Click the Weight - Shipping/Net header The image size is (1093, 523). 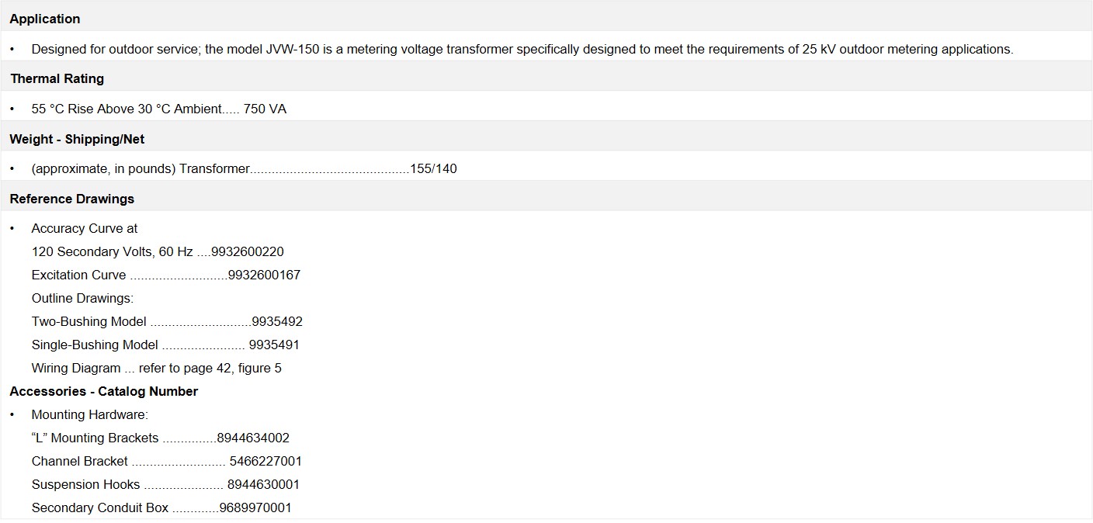(x=77, y=139)
